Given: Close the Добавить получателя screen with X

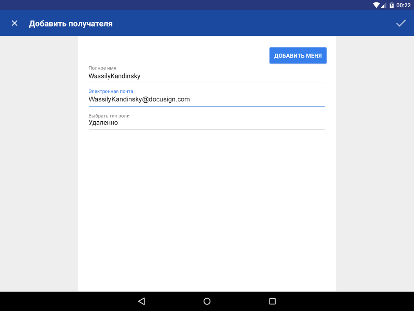Looking at the screenshot, I should (14, 23).
